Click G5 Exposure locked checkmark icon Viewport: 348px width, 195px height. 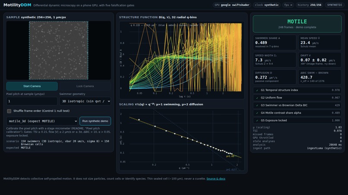click(257, 121)
